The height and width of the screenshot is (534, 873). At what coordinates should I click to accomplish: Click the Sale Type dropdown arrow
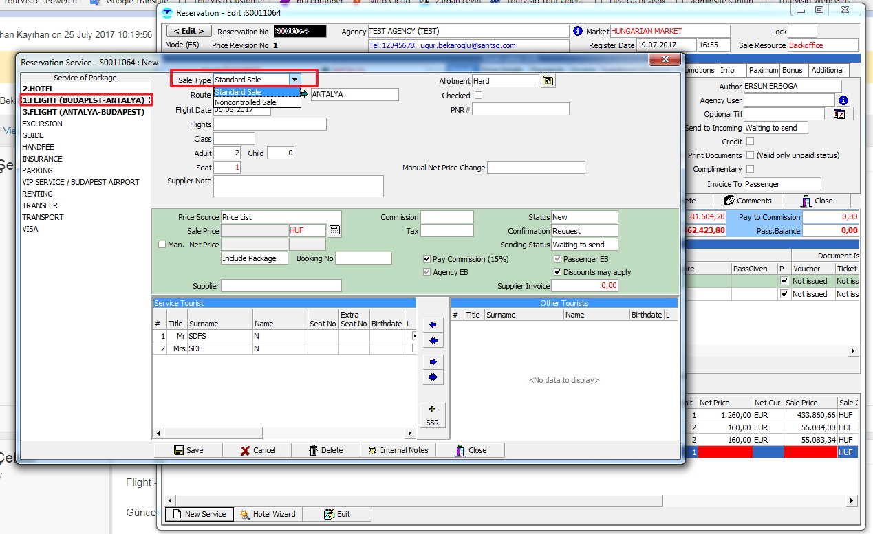tap(294, 80)
